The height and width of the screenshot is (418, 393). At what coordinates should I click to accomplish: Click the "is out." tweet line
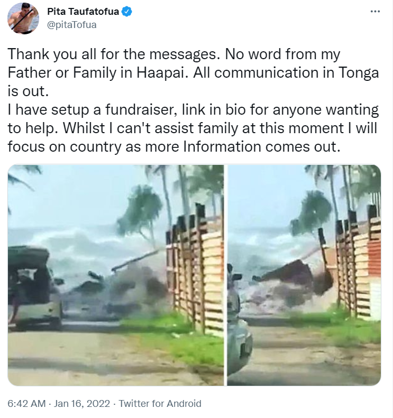(28, 91)
